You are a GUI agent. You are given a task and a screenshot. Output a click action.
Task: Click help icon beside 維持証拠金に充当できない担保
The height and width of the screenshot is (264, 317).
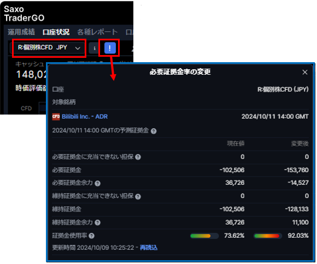pyautogui.click(x=138, y=196)
